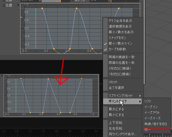Select lower graph bottom point just right of 0.2
This screenshot has height=137, width=172.
click(x=30, y=113)
